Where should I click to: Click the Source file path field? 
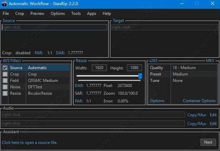click(54, 27)
